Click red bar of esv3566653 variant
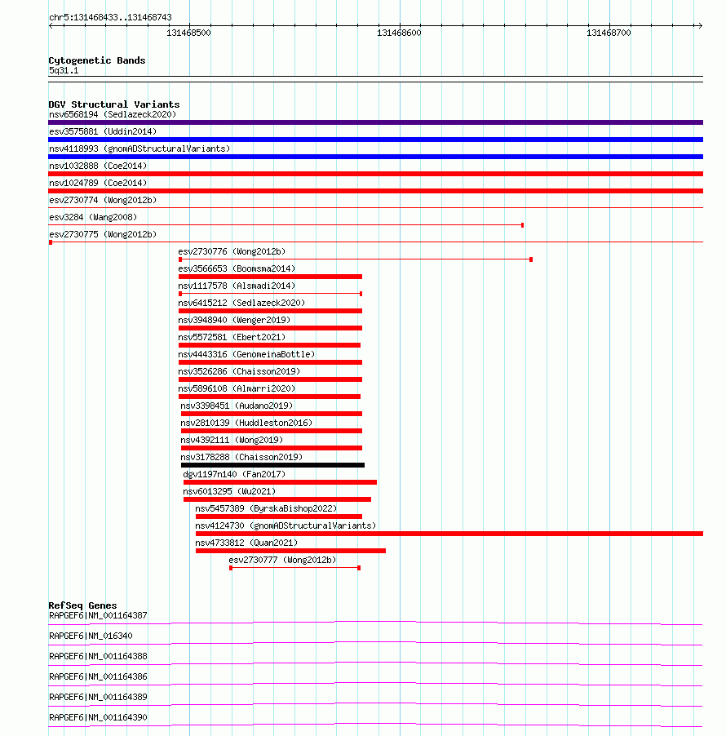726x736 pixels. pos(270,277)
